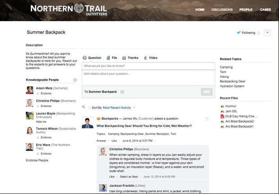
Task: Click Hide me under Lauren Boyle
Action: (41, 122)
